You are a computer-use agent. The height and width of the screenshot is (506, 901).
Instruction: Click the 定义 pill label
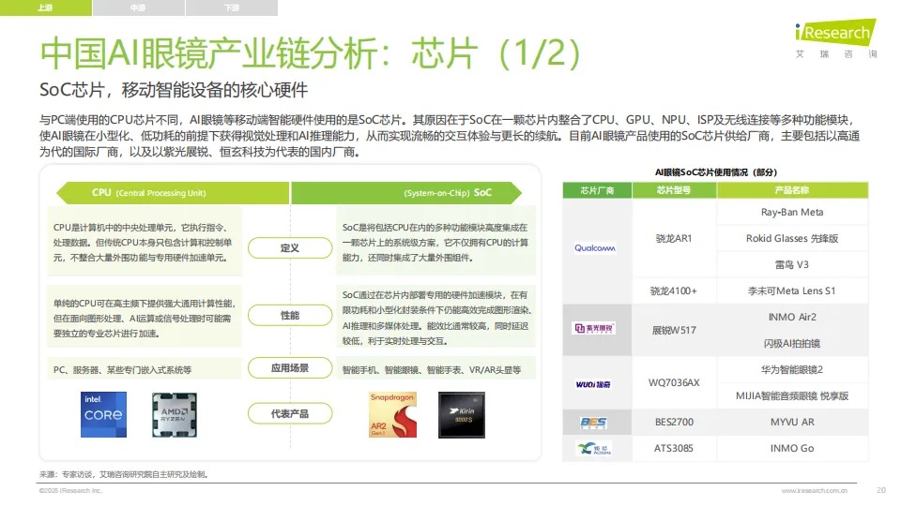point(290,247)
